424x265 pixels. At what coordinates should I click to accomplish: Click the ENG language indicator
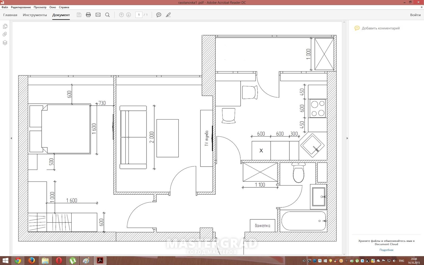(402, 261)
